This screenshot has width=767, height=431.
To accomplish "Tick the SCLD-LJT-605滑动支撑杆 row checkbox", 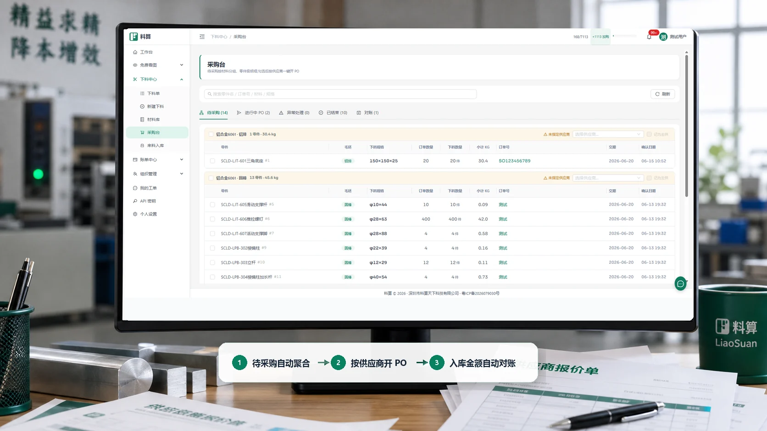I will (x=212, y=205).
